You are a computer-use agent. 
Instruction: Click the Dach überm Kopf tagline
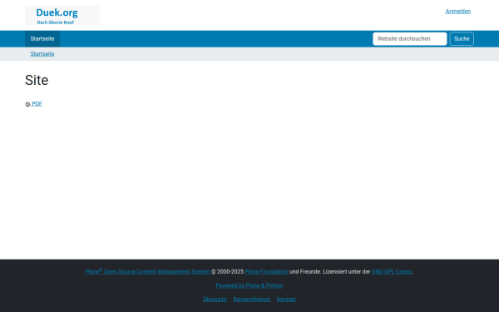(56, 22)
